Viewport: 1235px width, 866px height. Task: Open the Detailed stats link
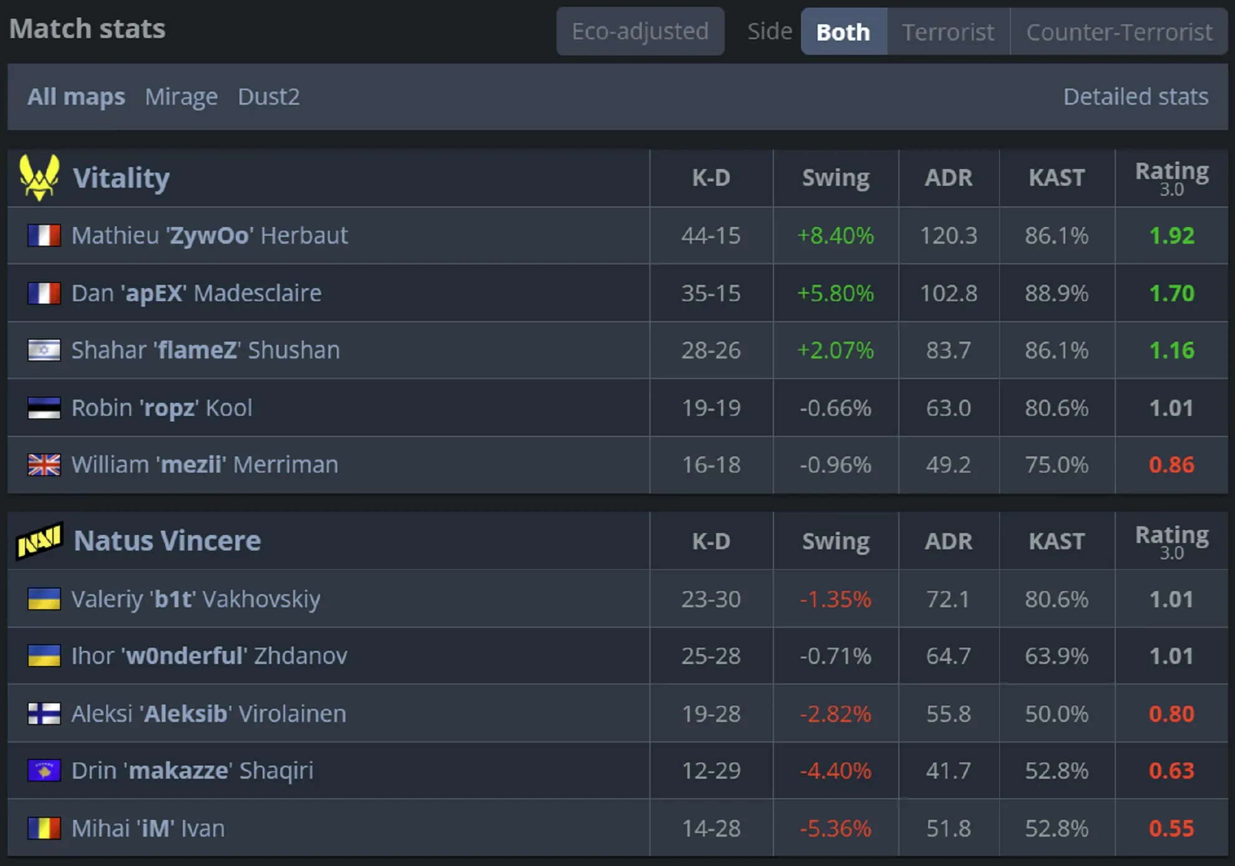click(1135, 97)
